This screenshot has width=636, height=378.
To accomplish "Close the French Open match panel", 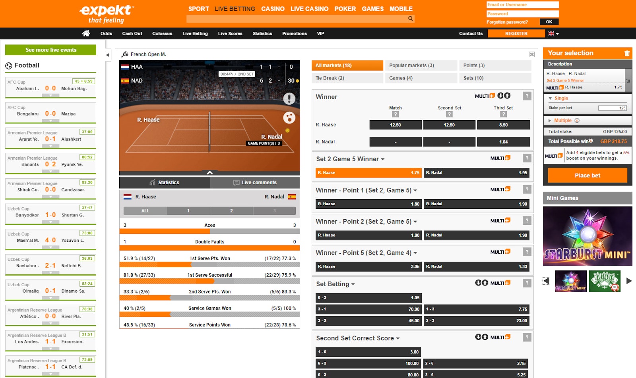I will 531,54.
